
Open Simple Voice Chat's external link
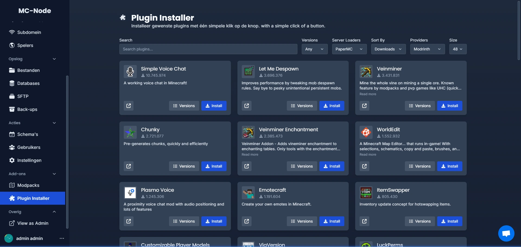click(128, 106)
